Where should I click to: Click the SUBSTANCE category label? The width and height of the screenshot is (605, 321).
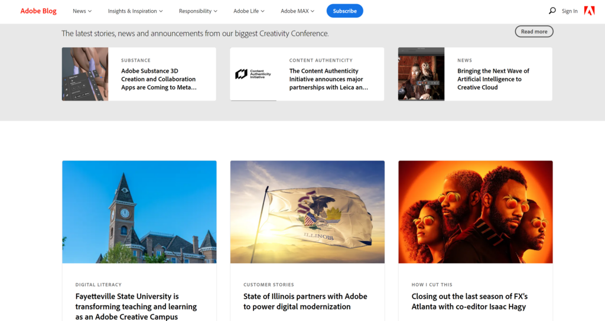click(x=136, y=60)
